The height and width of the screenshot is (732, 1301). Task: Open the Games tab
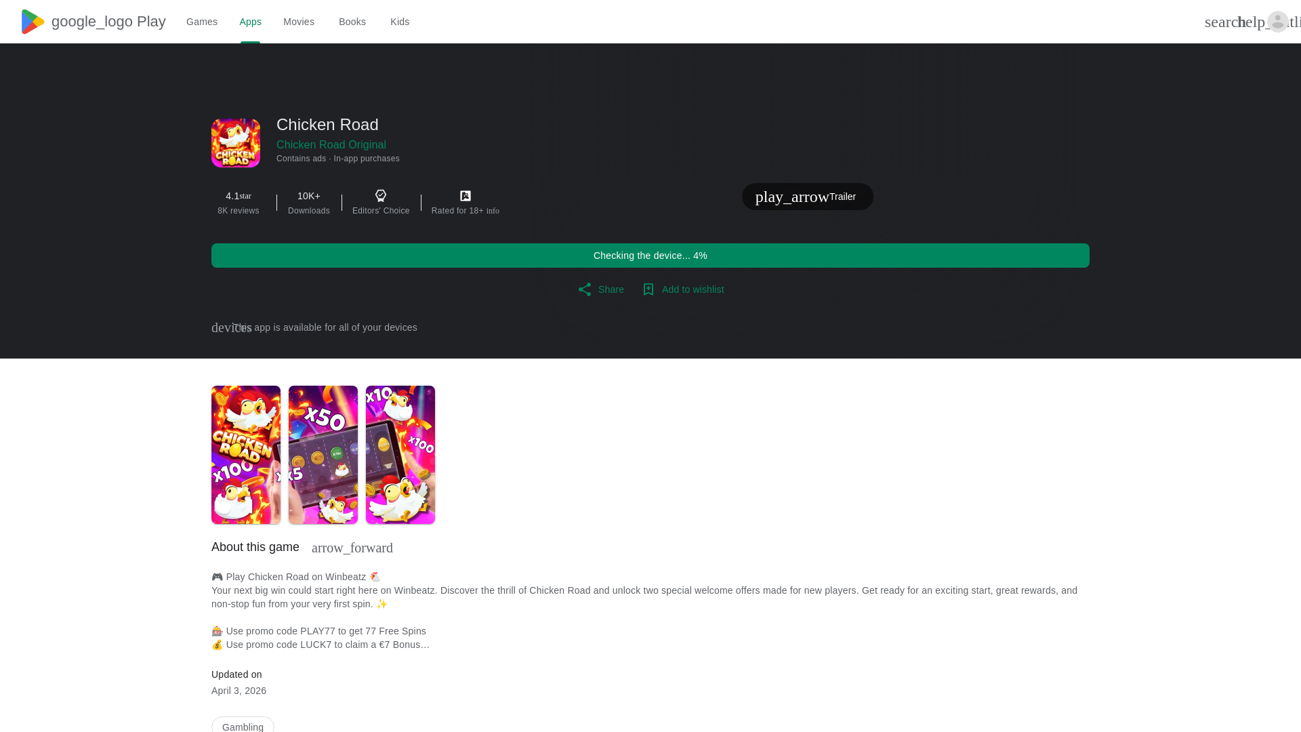point(202,22)
